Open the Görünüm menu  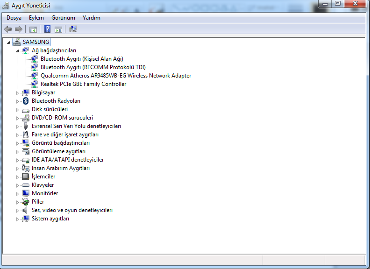pos(63,18)
